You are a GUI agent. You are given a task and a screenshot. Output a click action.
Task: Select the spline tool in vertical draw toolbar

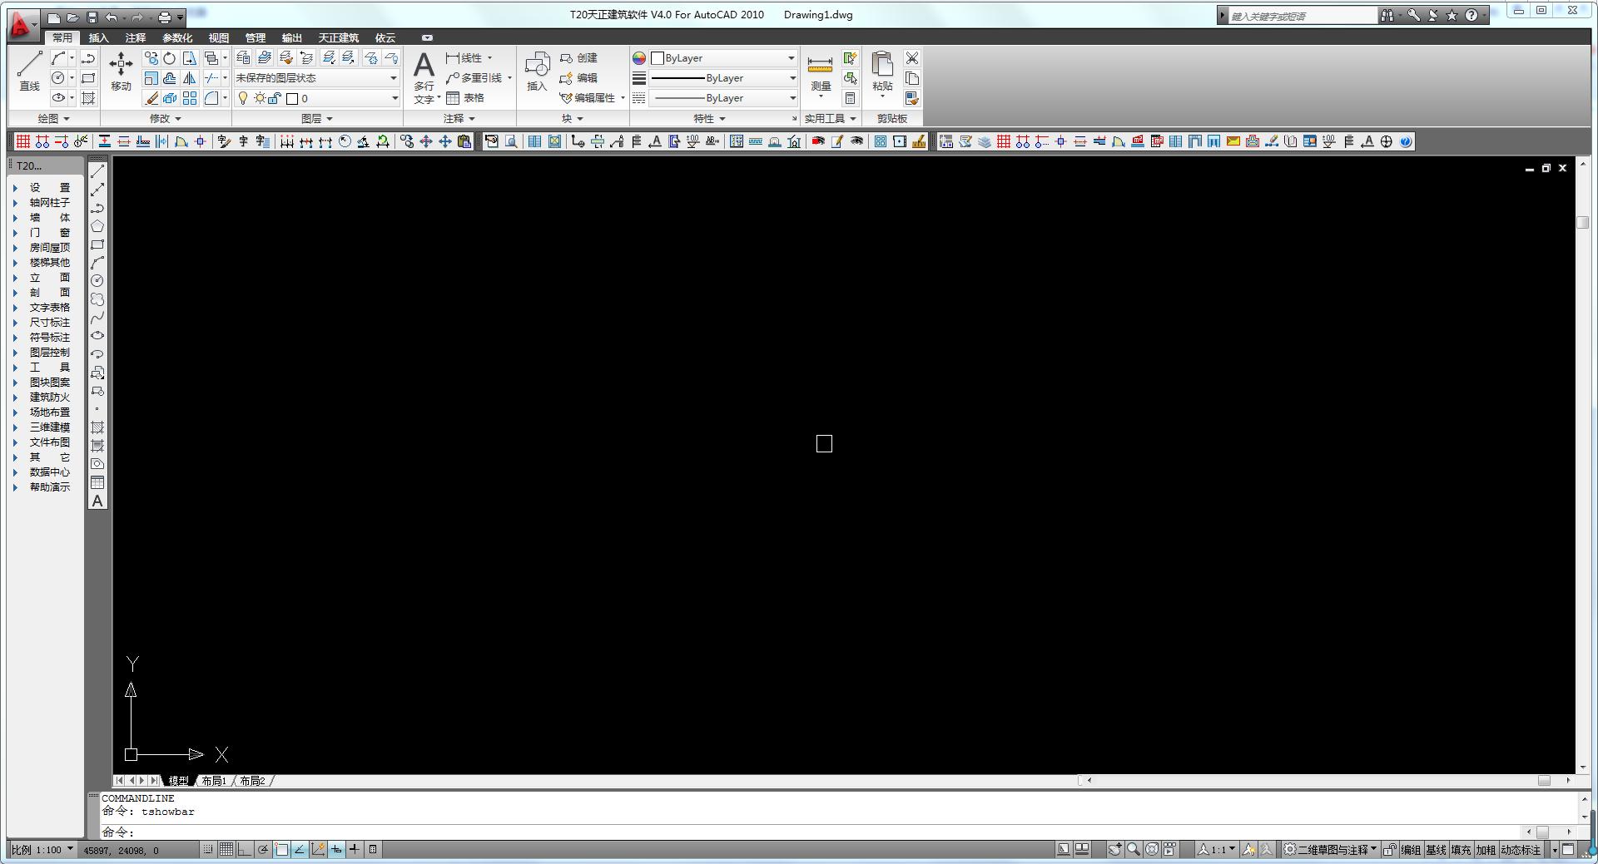[x=97, y=318]
